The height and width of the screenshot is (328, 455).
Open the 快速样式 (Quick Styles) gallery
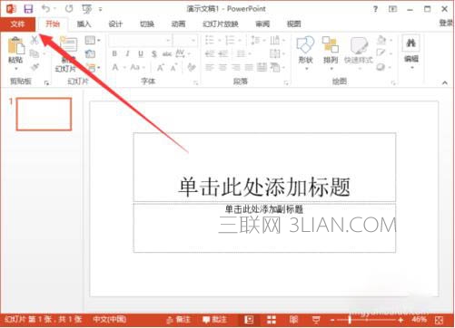tap(359, 53)
